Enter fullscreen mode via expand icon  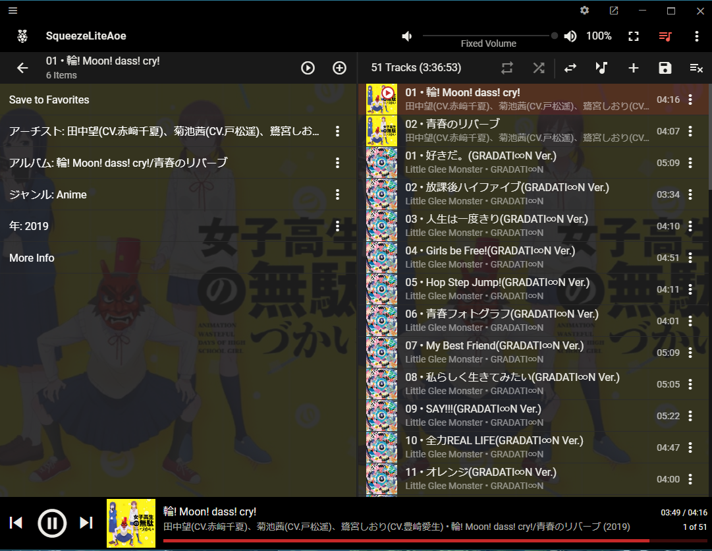click(x=634, y=36)
